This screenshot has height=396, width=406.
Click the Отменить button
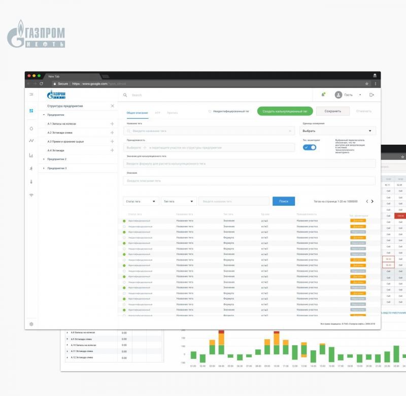click(363, 111)
